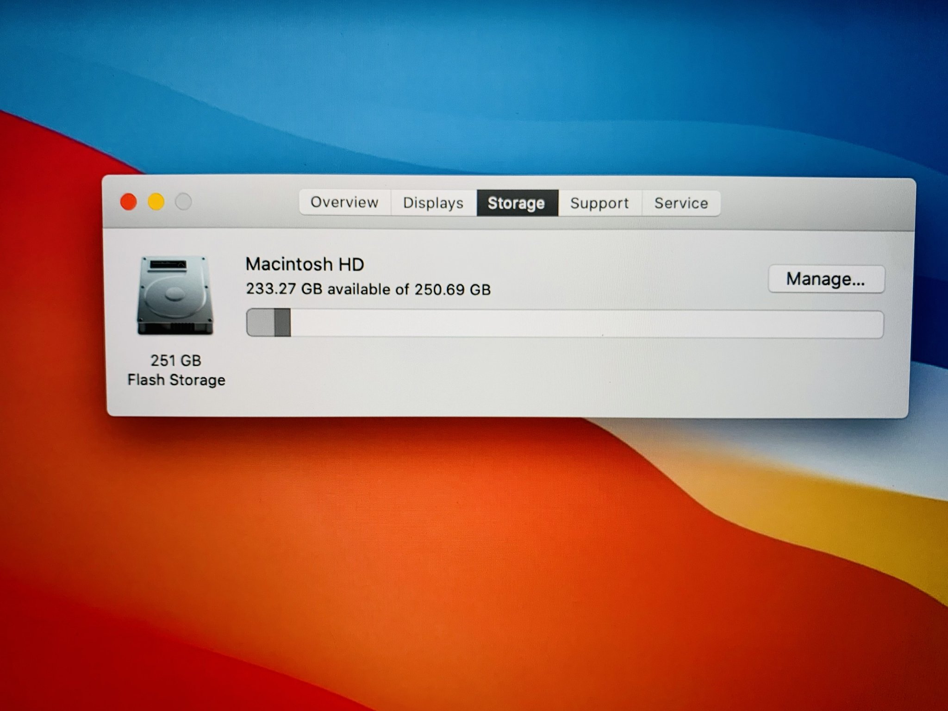This screenshot has width=948, height=711.
Task: Go to the Support tab
Action: pos(599,203)
